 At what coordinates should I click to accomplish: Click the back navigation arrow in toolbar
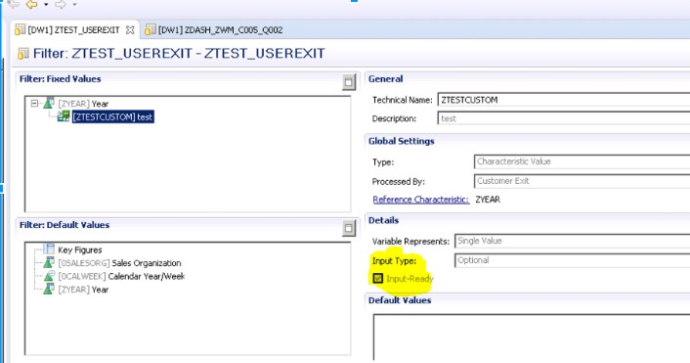point(31,5)
